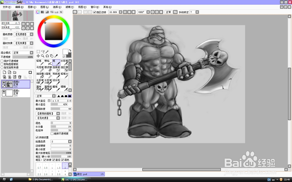
Task: Open the 图像 menu
Action: tap(32, 7)
